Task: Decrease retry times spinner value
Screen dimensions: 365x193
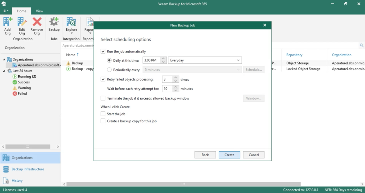Action: coord(175,81)
